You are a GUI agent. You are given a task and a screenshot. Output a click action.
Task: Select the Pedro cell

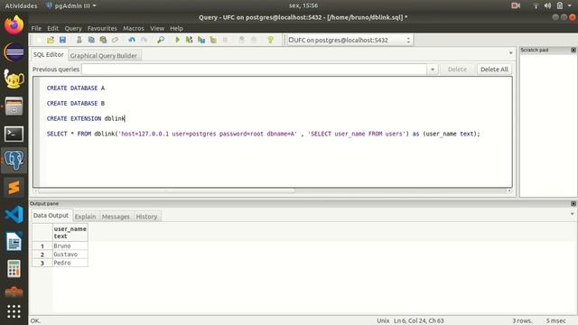pyautogui.click(x=70, y=263)
